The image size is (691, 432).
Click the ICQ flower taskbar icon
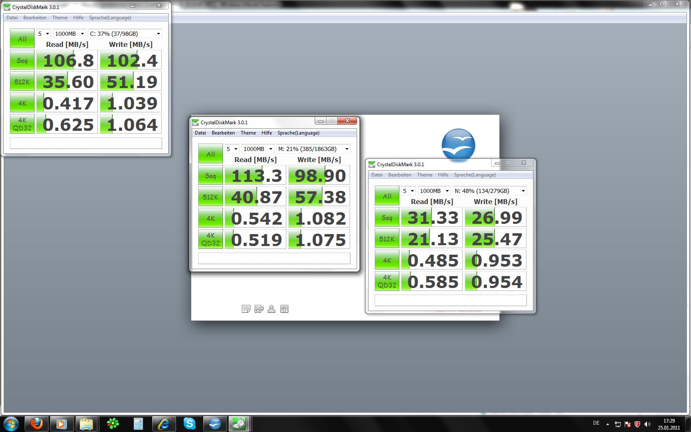(113, 423)
